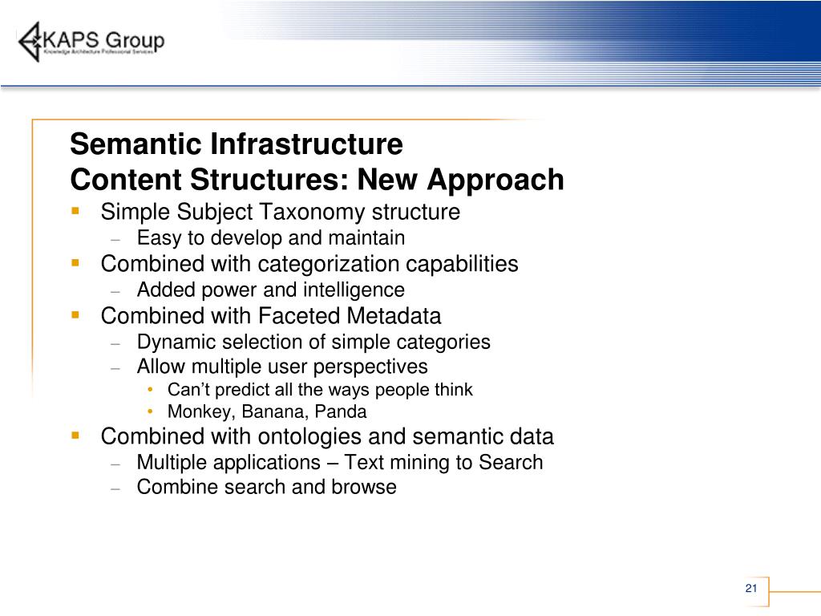This screenshot has width=821, height=616.
Task: Click bullet 'Combined with categorization capabilities'
Action: 309,264
